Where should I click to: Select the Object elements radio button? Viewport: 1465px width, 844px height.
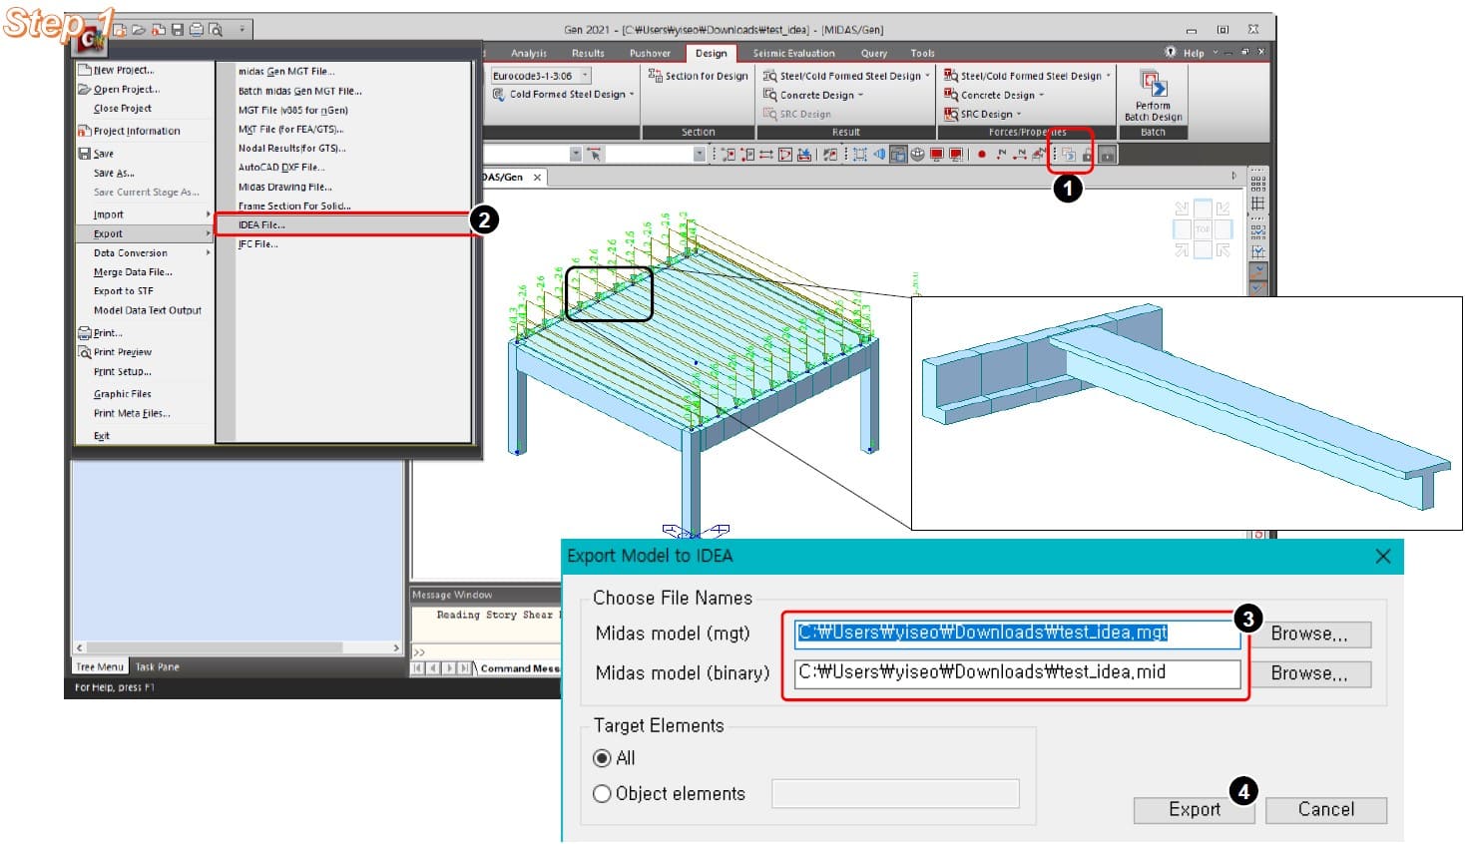pos(602,794)
